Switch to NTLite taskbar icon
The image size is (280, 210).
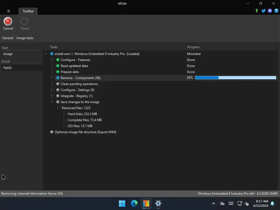[x=146, y=203]
